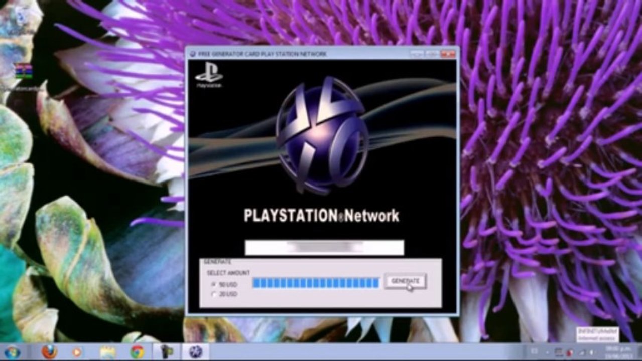The width and height of the screenshot is (642, 361).
Task: Click the taskbar clock and date
Action: pyautogui.click(x=619, y=352)
